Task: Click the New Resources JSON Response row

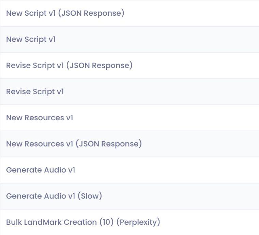Action: (74, 144)
